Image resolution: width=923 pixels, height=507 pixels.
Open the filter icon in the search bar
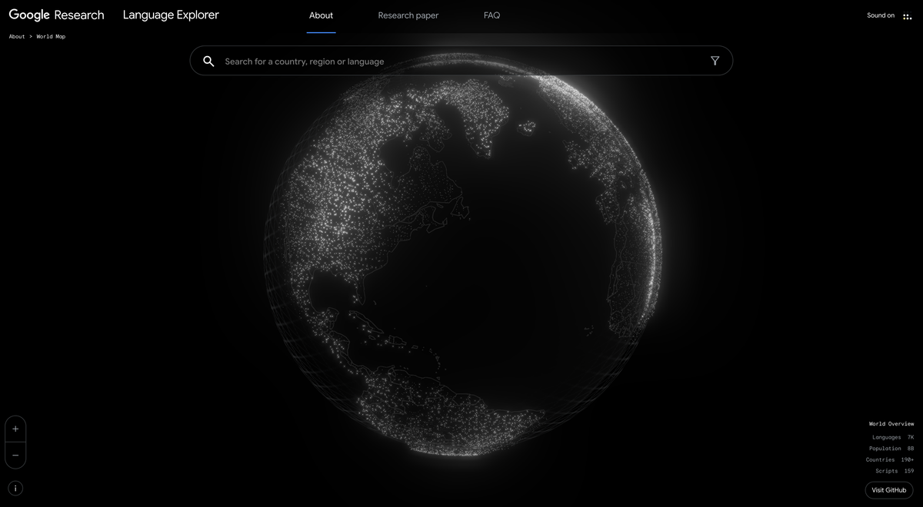click(x=715, y=60)
